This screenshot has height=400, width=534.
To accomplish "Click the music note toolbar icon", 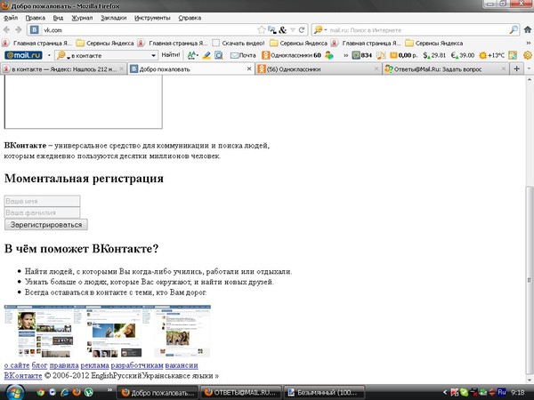I will point(381,55).
